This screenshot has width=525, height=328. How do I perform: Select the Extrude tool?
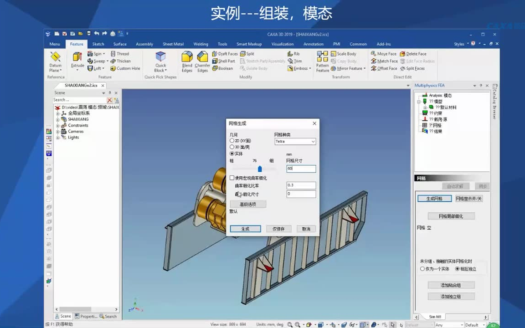click(x=77, y=61)
